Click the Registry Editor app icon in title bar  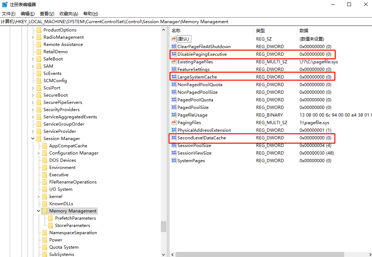[x=5, y=4]
